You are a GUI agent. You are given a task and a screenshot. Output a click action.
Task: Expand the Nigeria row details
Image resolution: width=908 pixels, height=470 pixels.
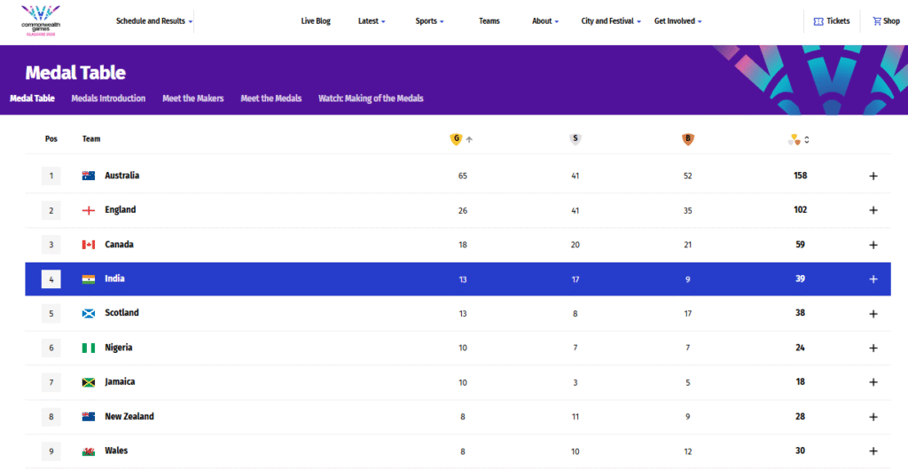(873, 348)
